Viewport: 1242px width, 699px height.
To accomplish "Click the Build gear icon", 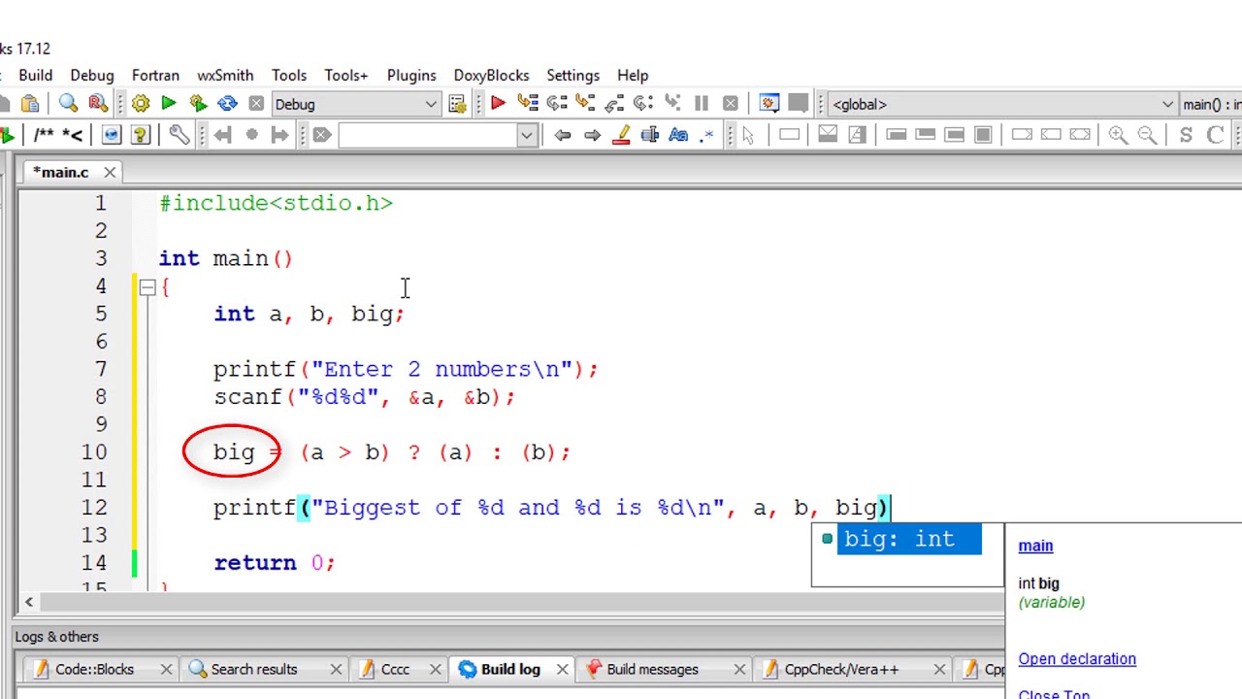I will pos(141,104).
